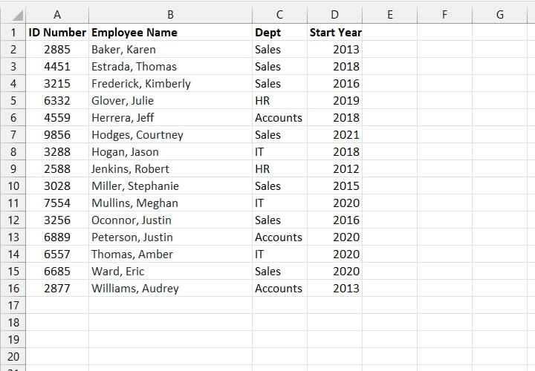
Task: Select column B header
Action: point(170,14)
